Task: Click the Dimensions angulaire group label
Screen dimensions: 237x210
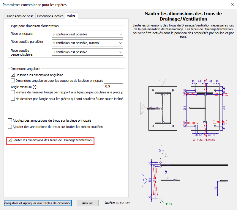Action: coord(25,69)
